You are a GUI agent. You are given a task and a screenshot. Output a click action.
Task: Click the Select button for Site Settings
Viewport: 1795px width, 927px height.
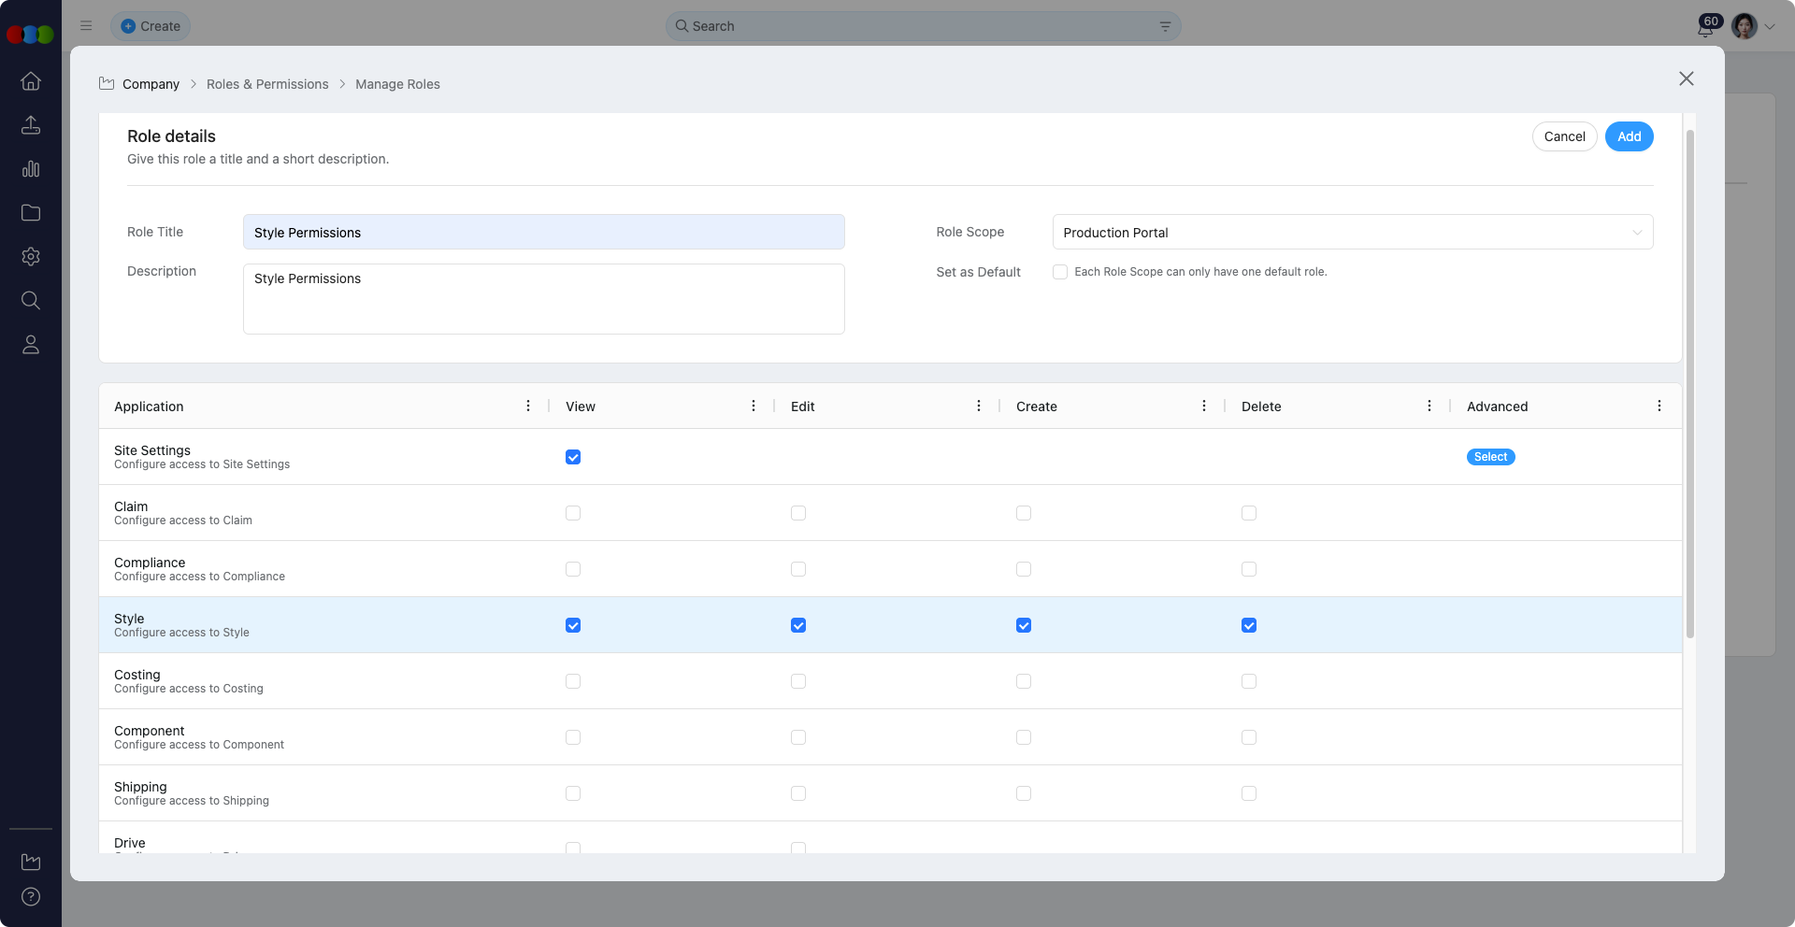(x=1490, y=457)
